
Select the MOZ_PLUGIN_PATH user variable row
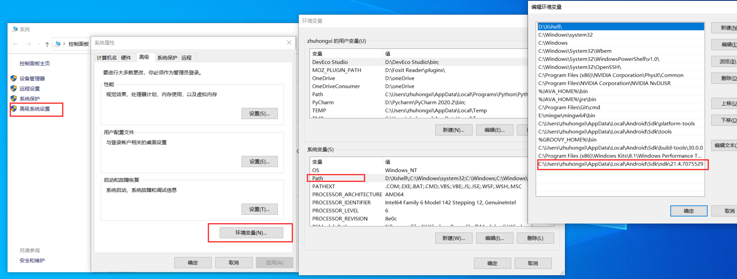tap(419, 70)
